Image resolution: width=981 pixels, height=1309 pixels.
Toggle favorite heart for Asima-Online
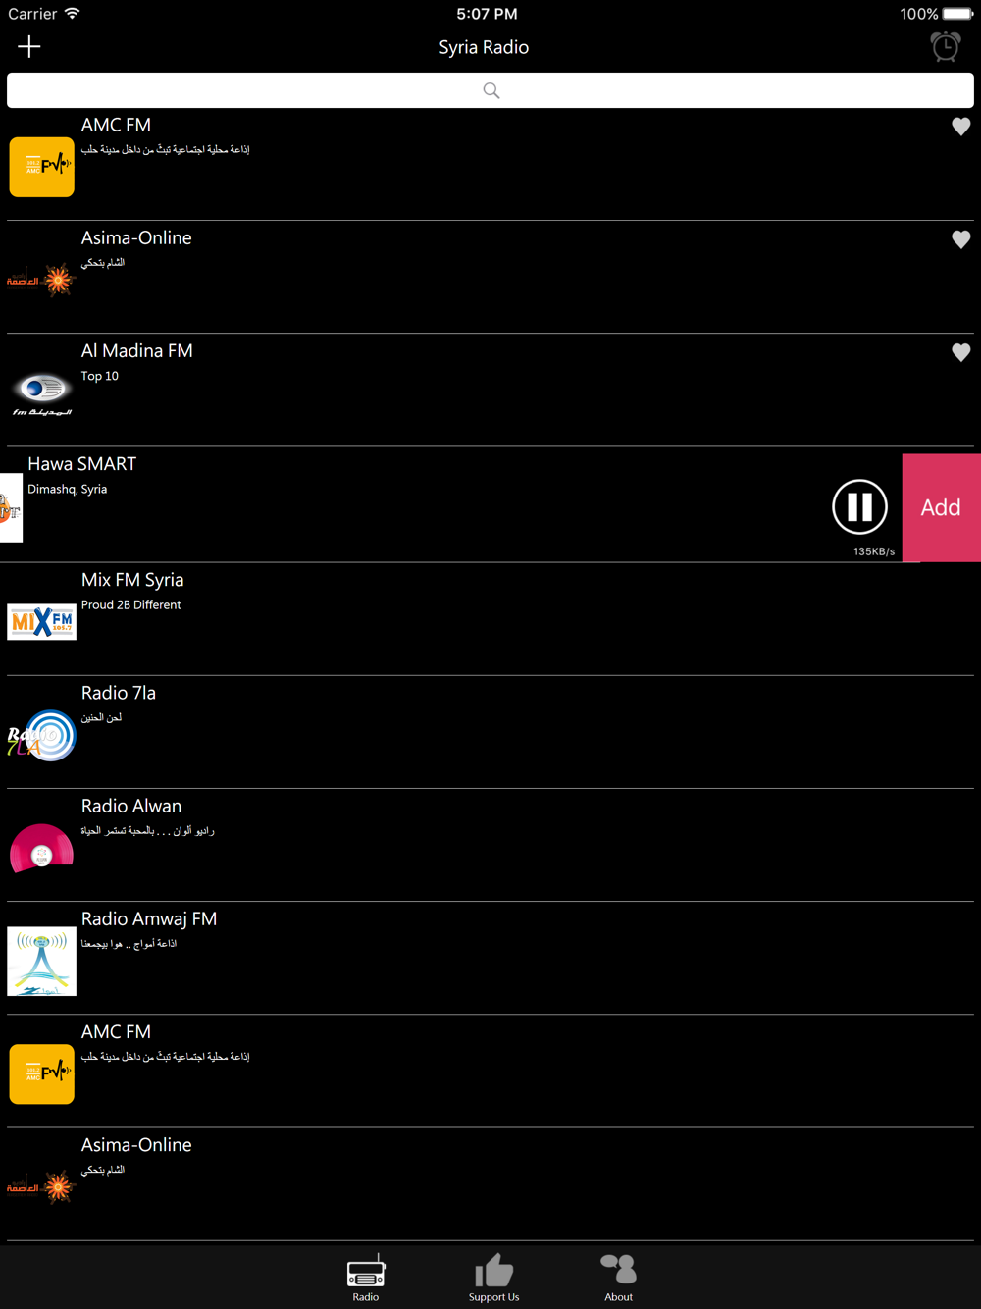960,239
